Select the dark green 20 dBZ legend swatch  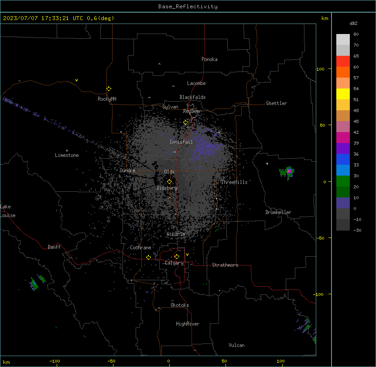pyautogui.click(x=343, y=192)
